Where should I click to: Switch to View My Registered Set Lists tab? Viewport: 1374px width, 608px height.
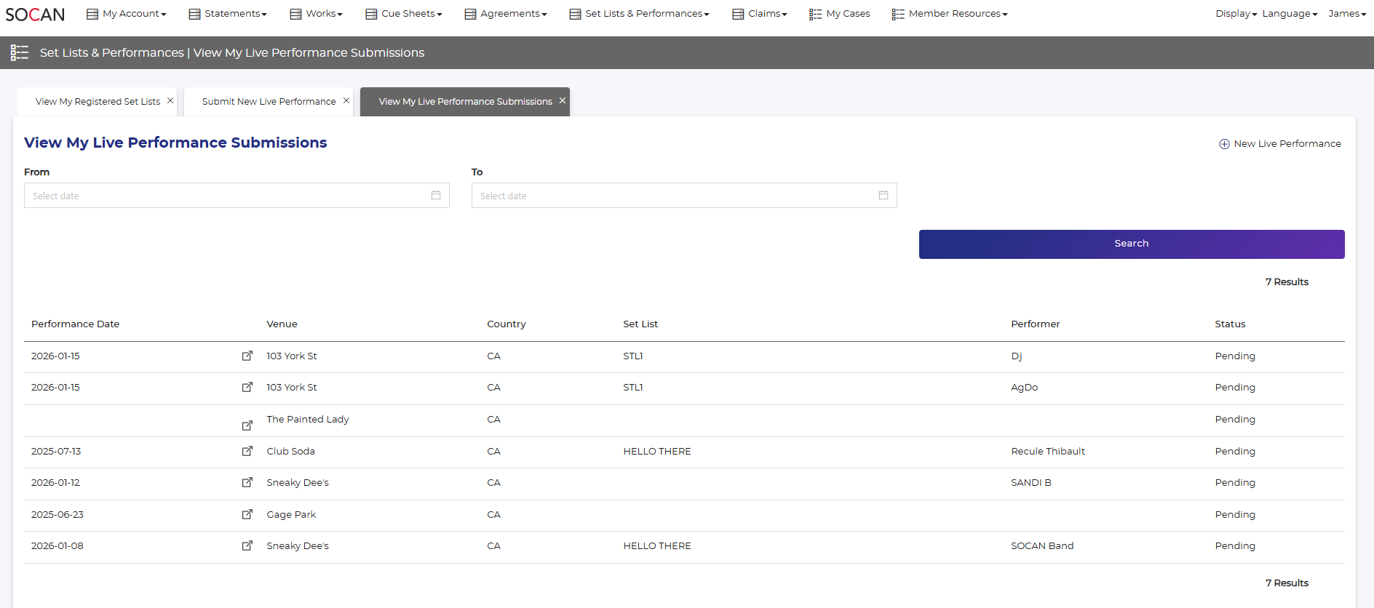coord(98,102)
